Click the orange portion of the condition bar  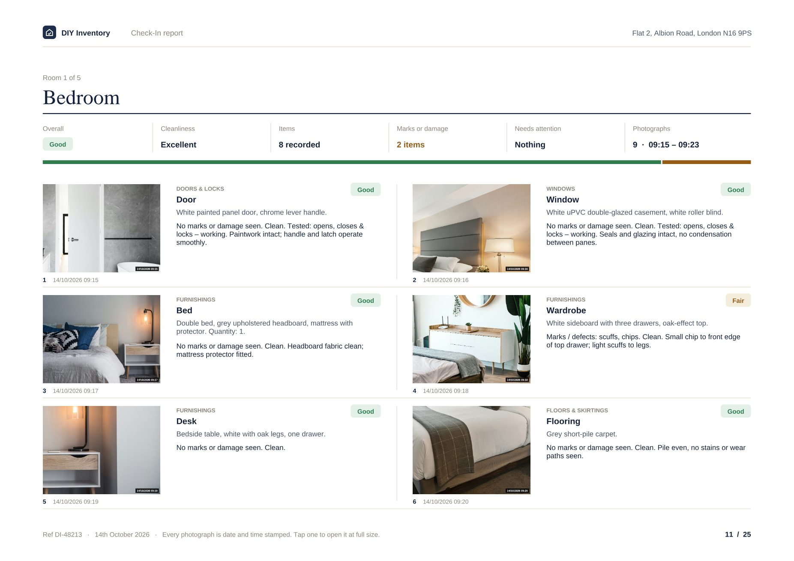pos(706,162)
